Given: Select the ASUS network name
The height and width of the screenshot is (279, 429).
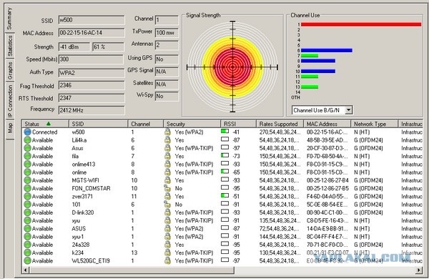Looking at the screenshot, I should coord(79,228).
